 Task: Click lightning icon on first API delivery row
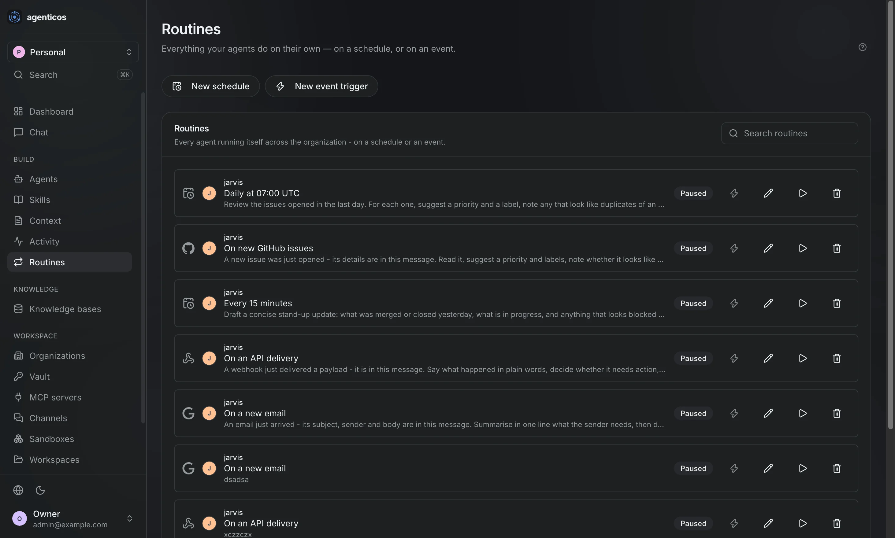pyautogui.click(x=734, y=359)
